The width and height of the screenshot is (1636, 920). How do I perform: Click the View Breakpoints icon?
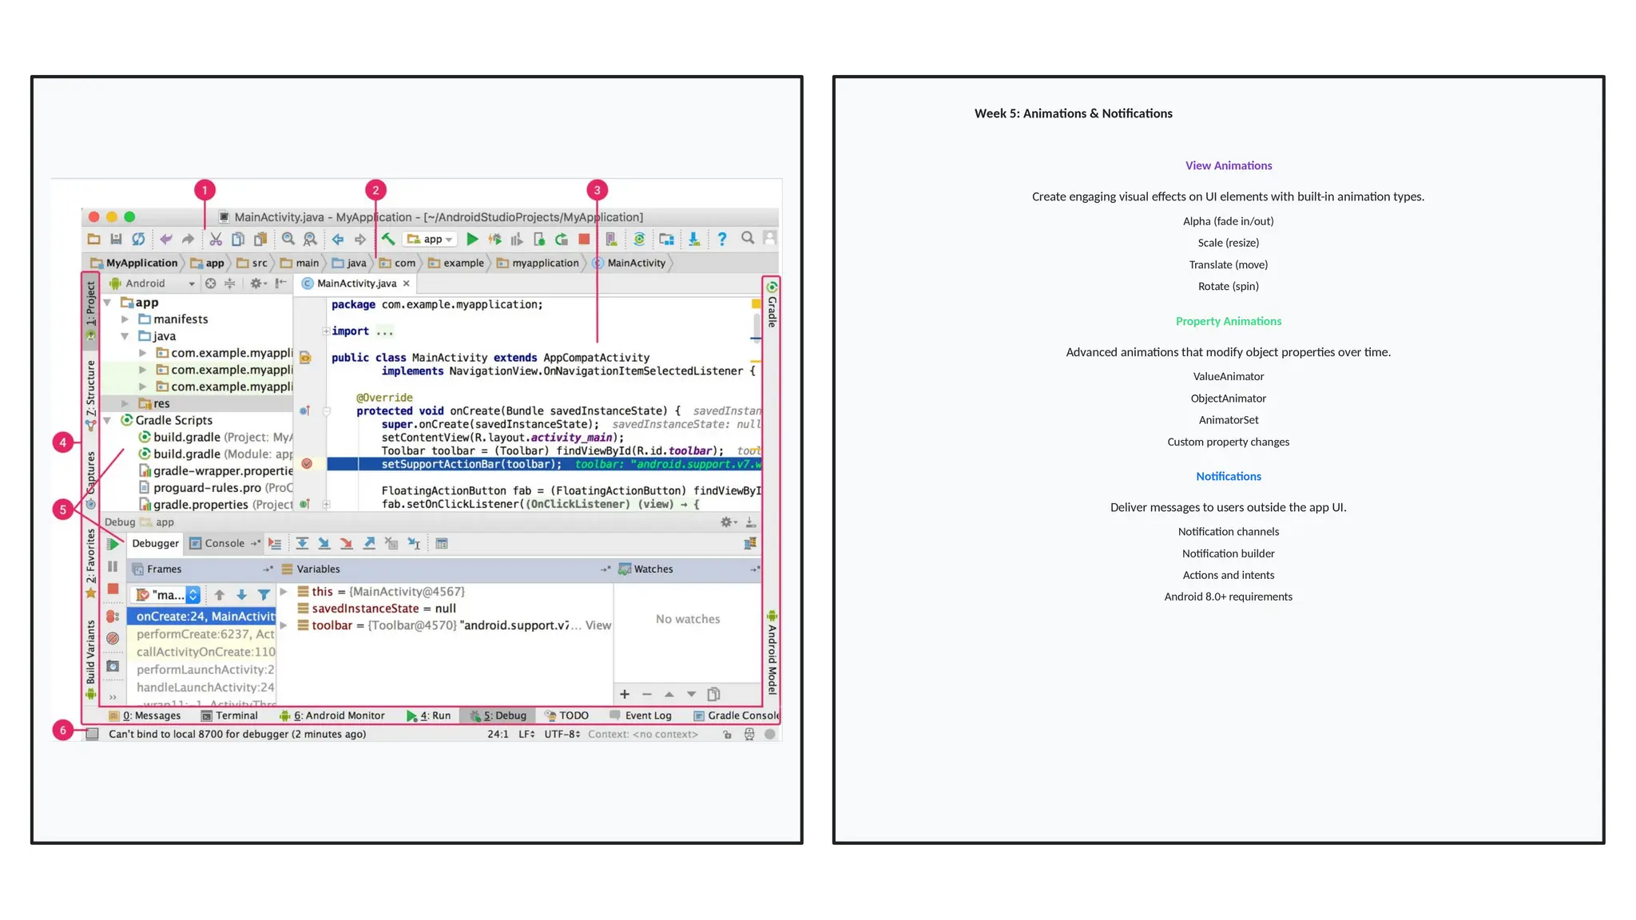tap(113, 617)
